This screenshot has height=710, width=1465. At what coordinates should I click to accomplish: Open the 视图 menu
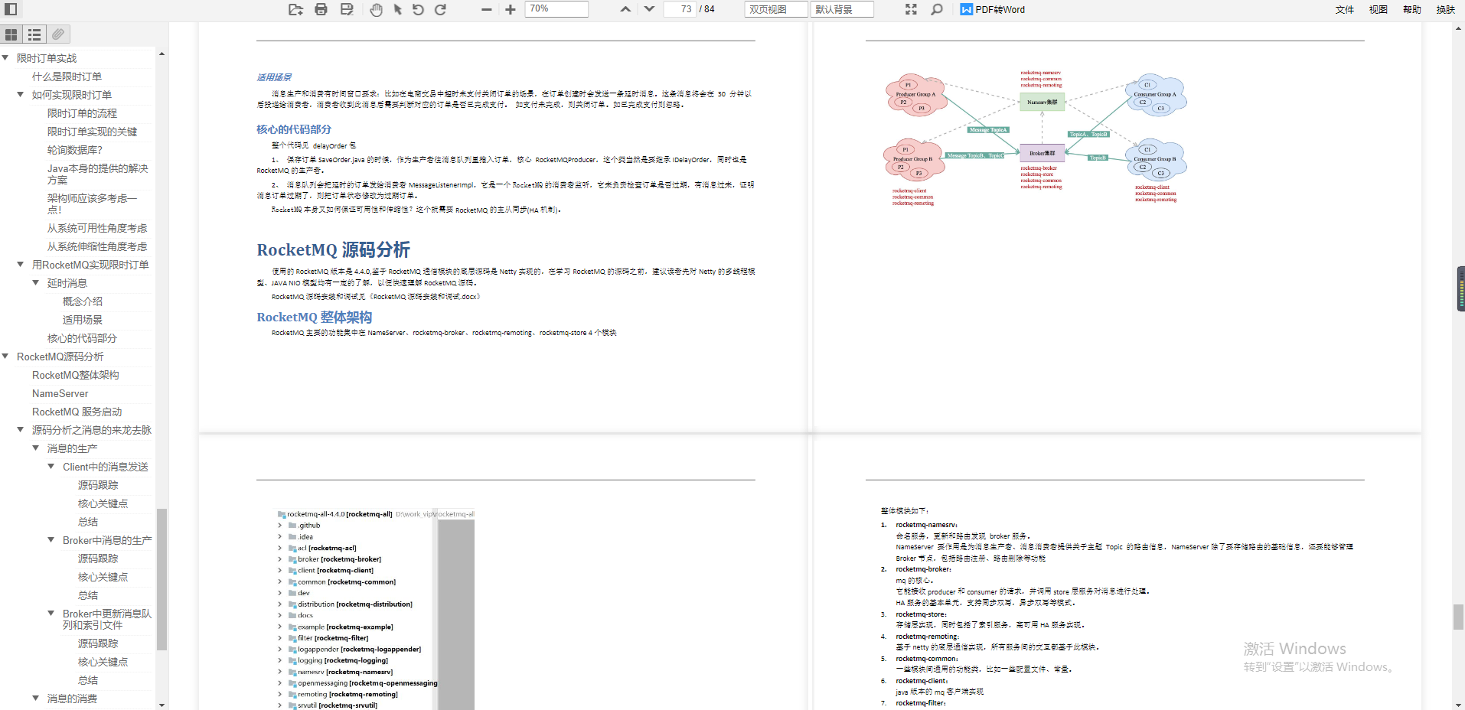pos(1379,9)
